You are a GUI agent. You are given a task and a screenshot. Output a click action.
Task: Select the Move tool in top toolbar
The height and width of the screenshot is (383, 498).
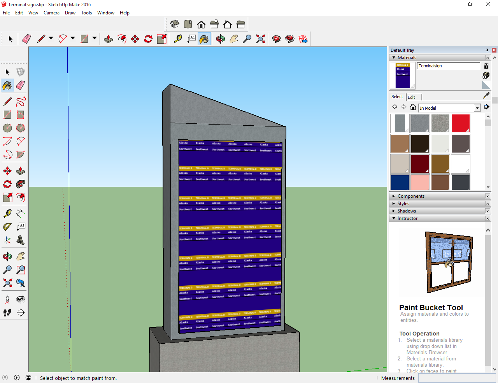135,39
